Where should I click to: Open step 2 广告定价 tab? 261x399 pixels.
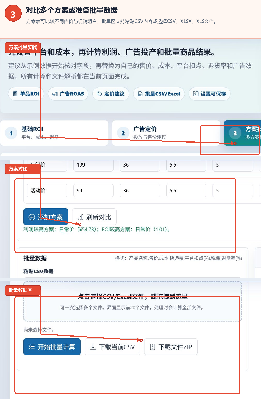tap(166, 133)
